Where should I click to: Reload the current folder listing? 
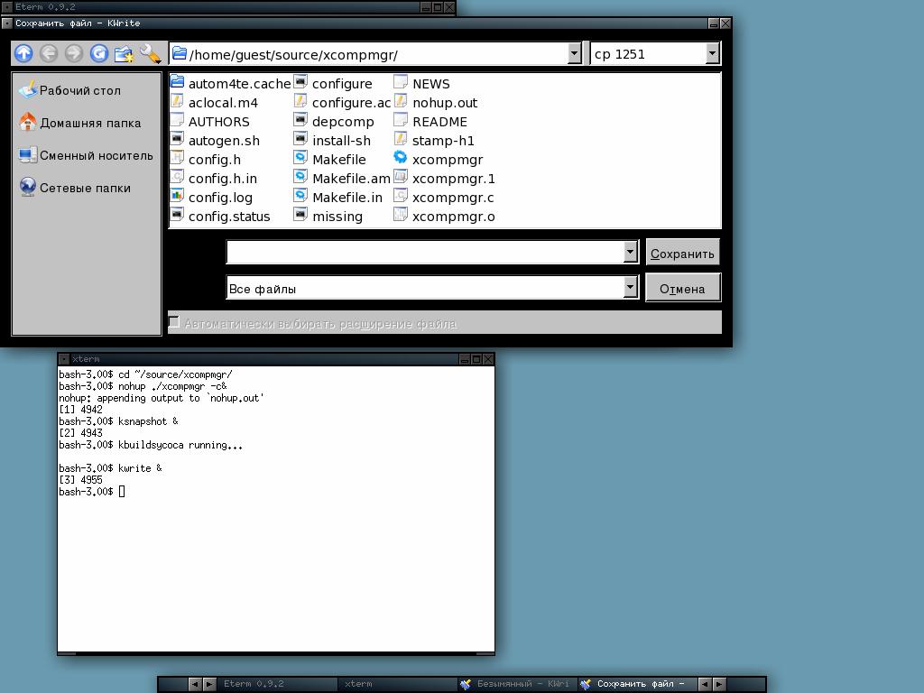pos(99,54)
